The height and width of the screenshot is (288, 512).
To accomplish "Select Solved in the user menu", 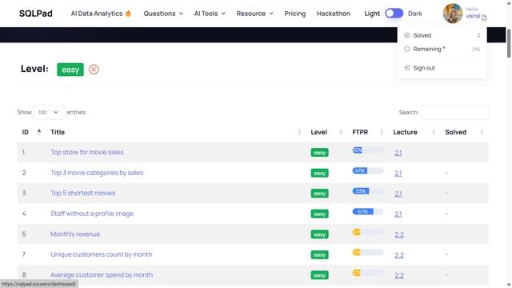I will point(442,35).
